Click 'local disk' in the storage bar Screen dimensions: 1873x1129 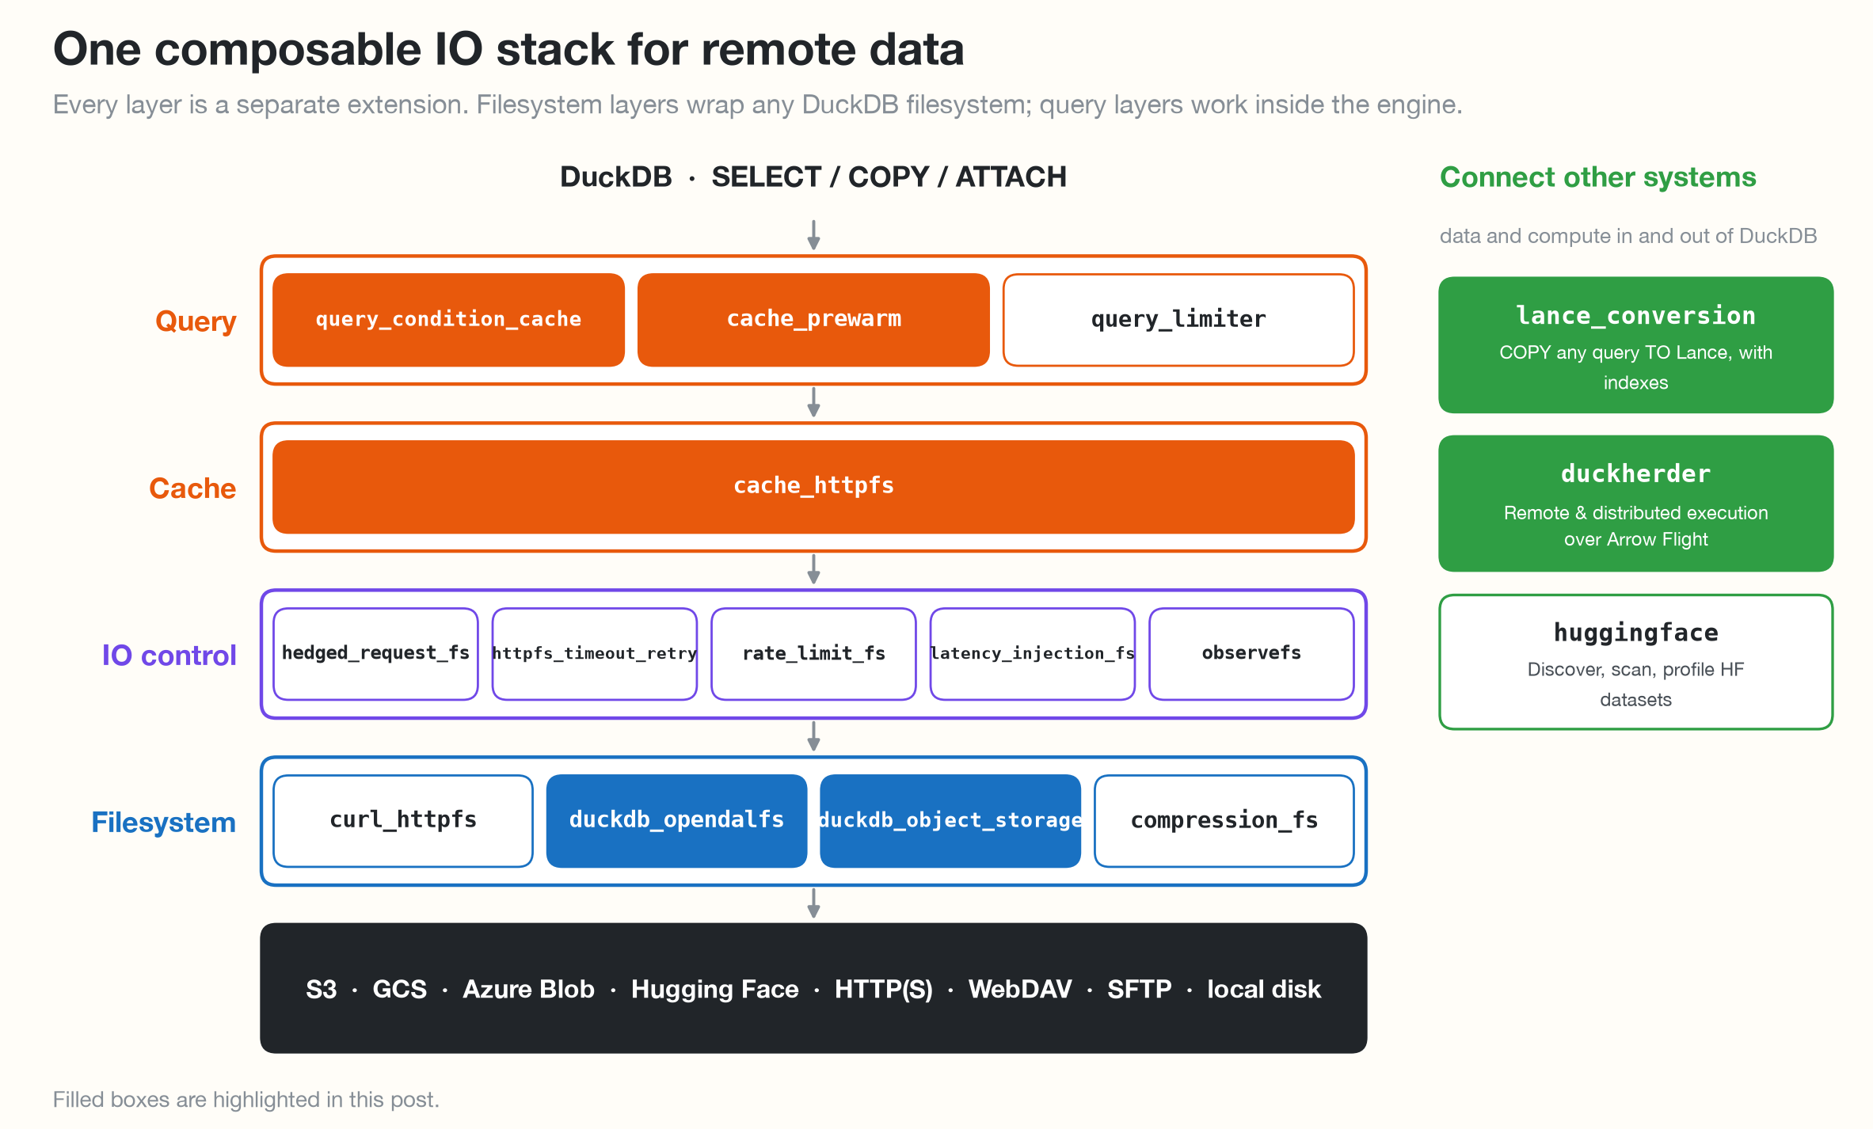(1264, 989)
